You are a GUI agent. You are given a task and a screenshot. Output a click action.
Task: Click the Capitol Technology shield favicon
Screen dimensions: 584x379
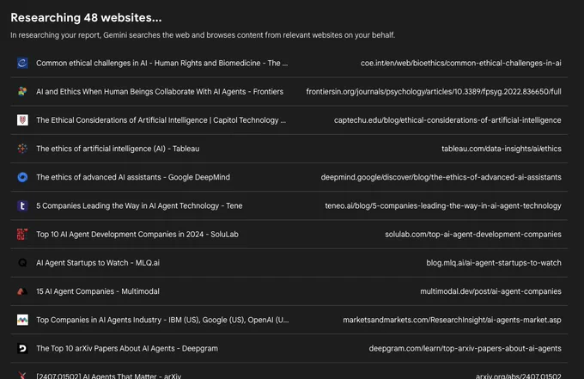coord(22,120)
